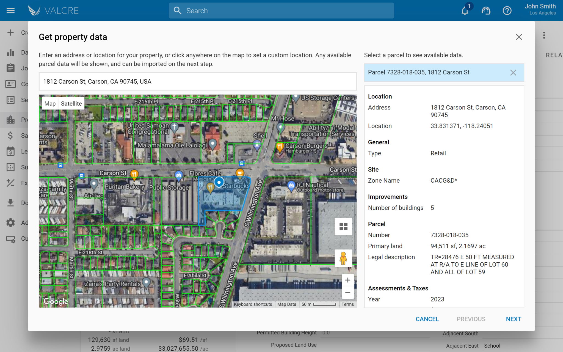
Task: Click the support headset icon
Action: click(486, 11)
